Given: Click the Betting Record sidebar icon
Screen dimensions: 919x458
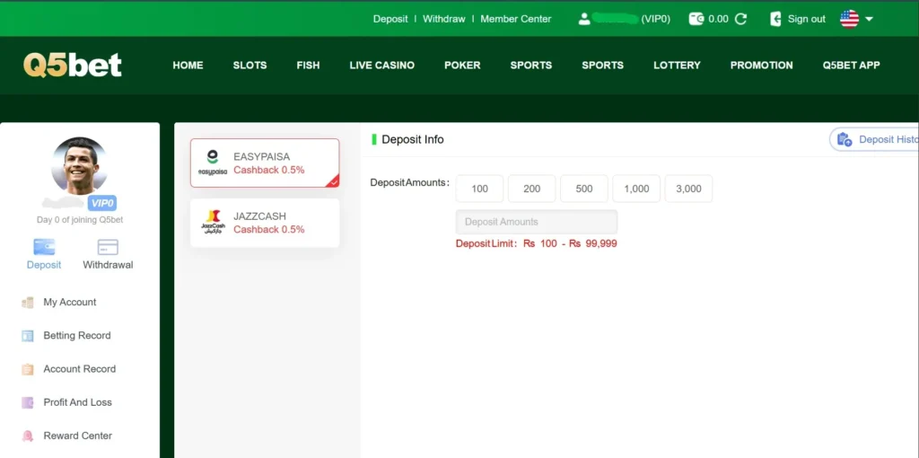Looking at the screenshot, I should point(28,336).
